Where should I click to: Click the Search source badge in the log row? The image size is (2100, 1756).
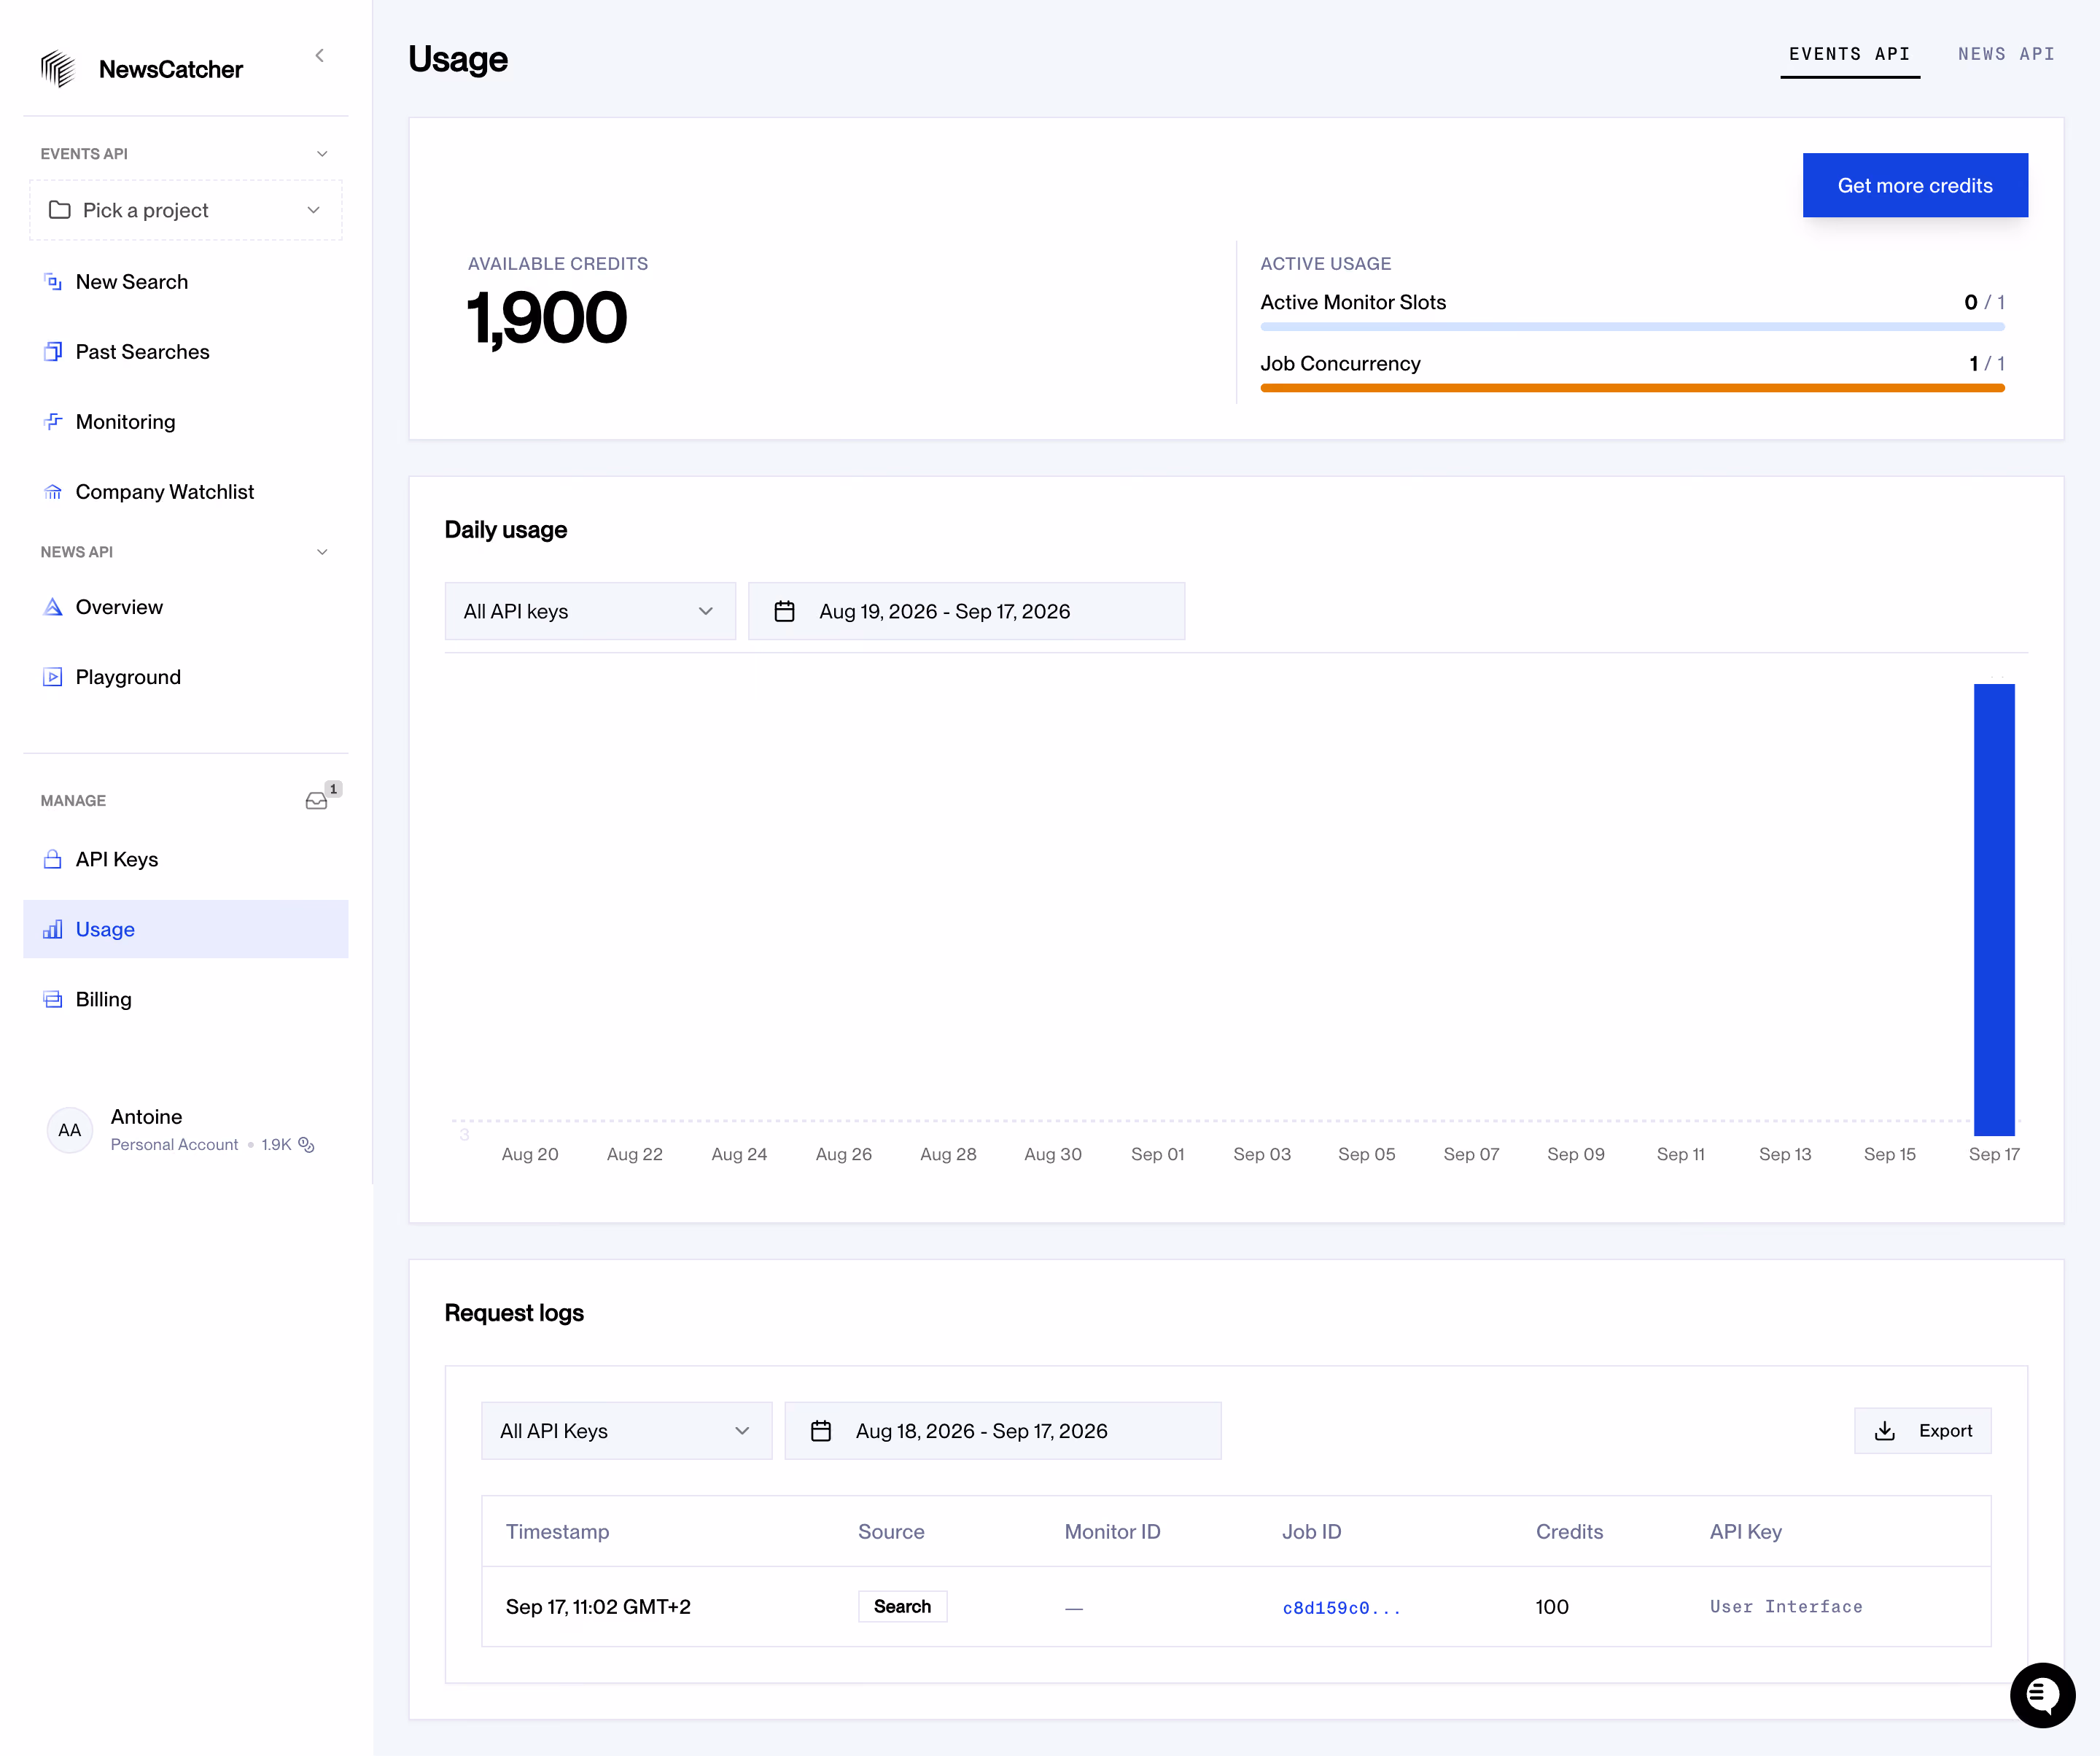(903, 1607)
